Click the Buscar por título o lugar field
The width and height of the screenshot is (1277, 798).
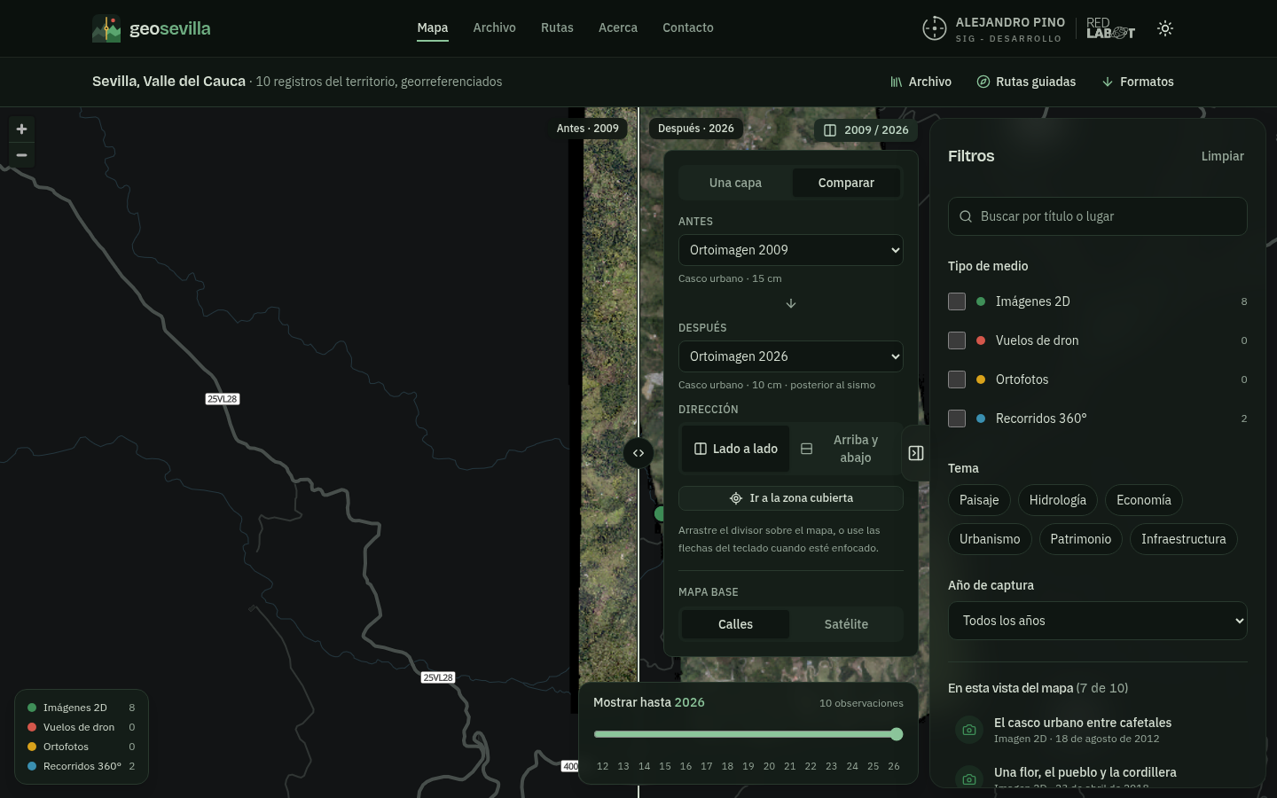tap(1098, 216)
